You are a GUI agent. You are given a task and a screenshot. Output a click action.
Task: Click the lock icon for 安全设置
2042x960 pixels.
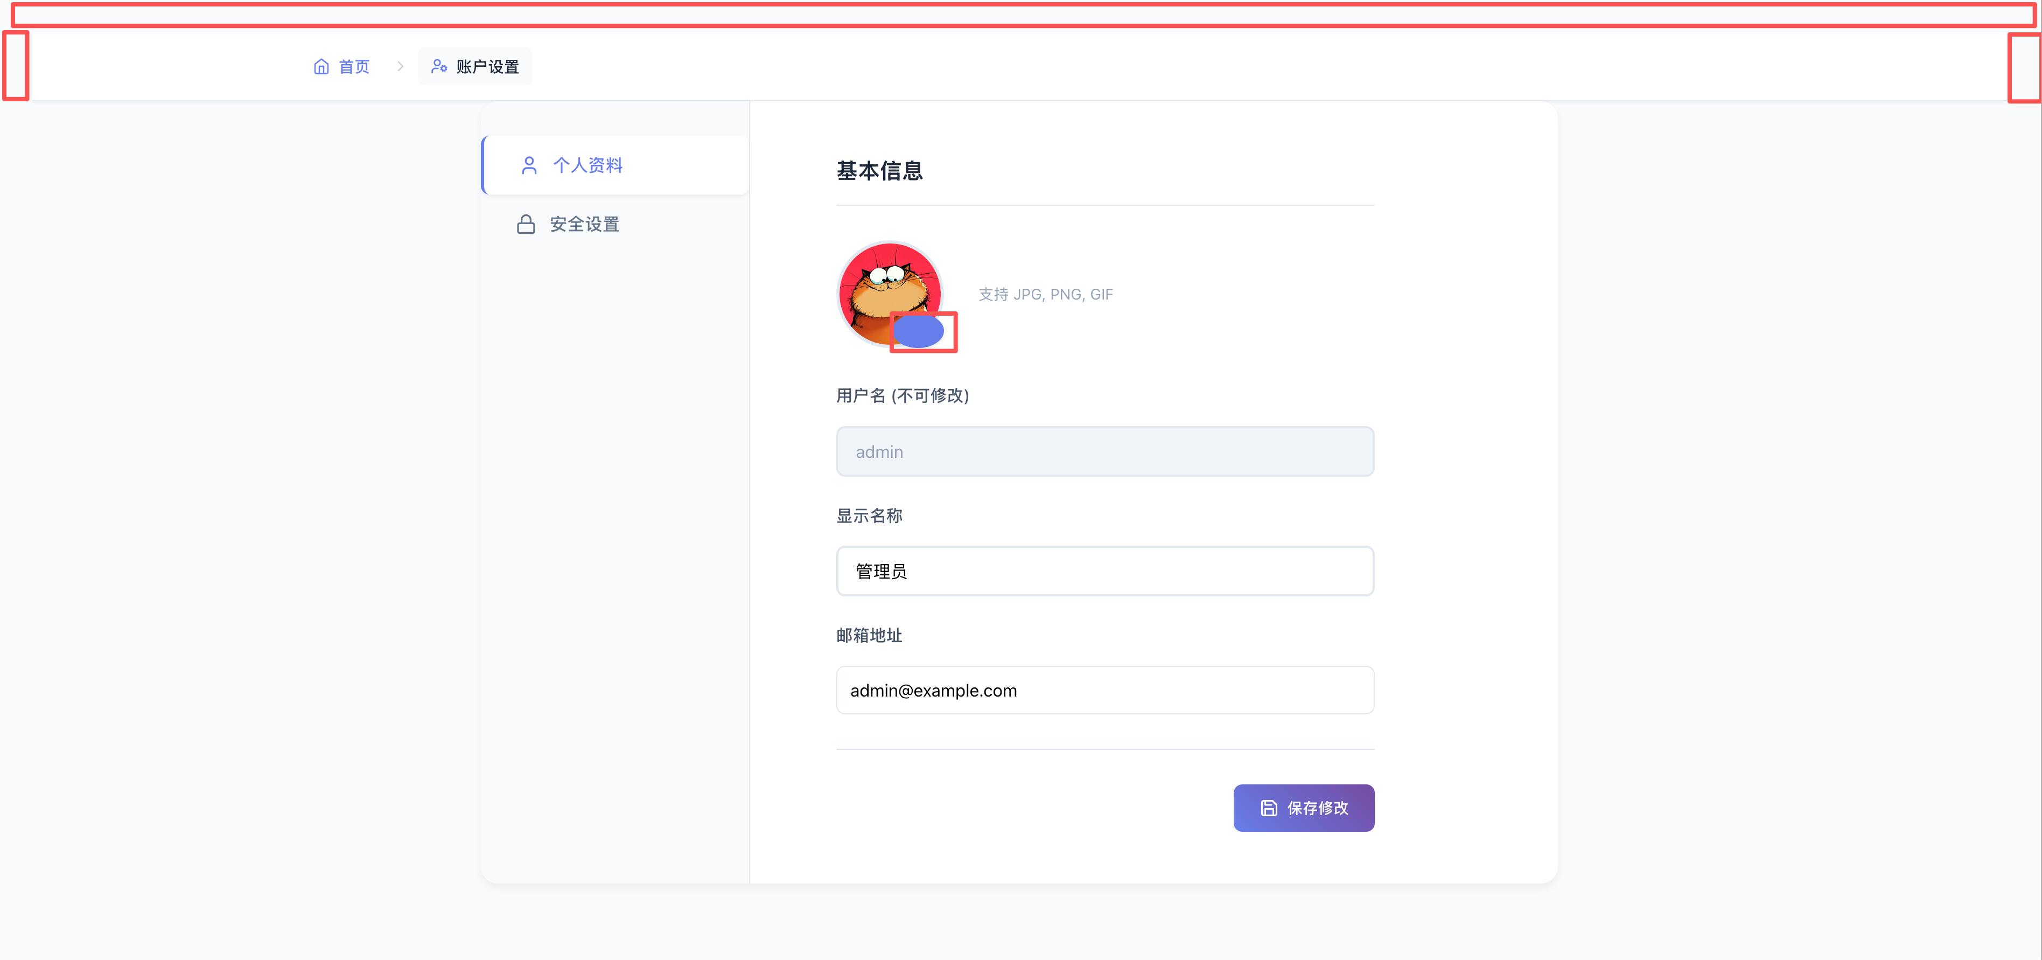(x=526, y=224)
